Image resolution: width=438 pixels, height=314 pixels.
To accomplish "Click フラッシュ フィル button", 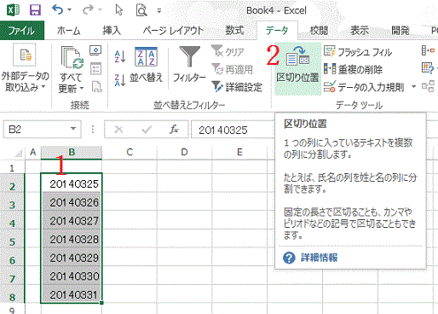I will (358, 52).
